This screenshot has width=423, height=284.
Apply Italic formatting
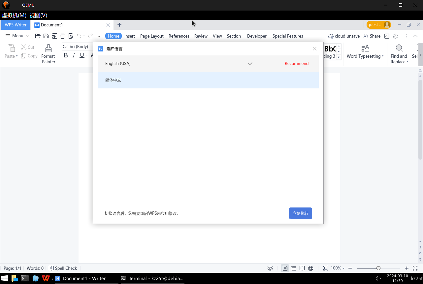(x=74, y=55)
